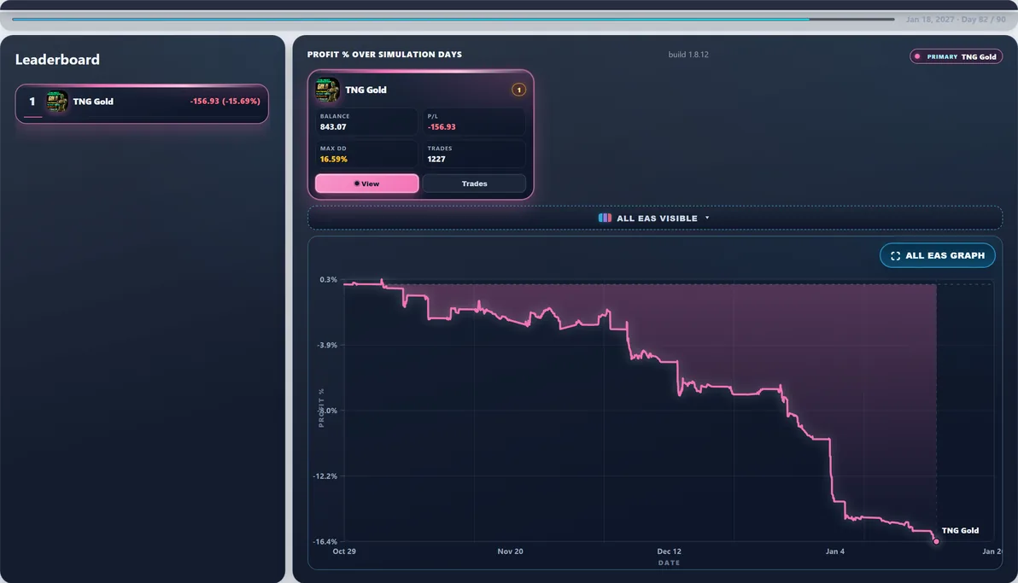Select the TNG Gold leaderboard row

tap(142, 103)
